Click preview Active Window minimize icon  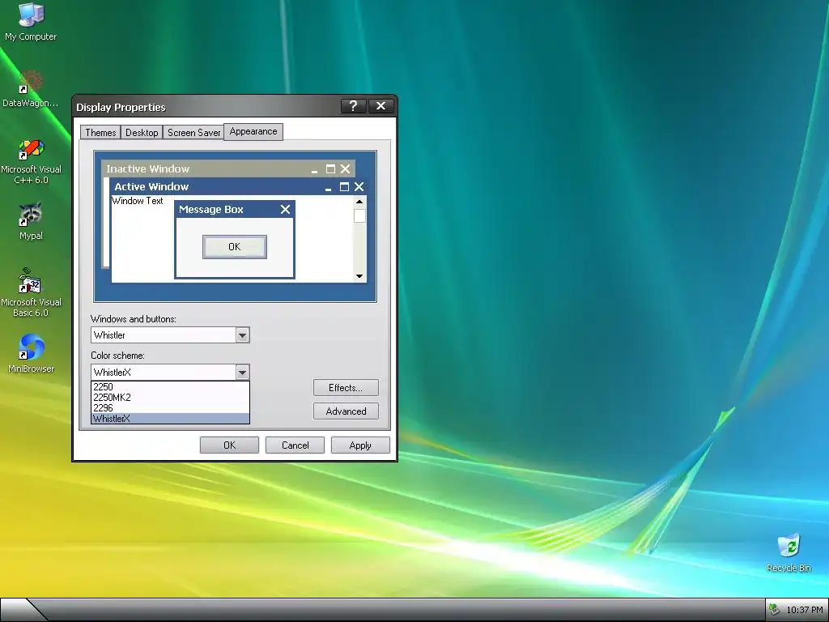pyautogui.click(x=329, y=188)
